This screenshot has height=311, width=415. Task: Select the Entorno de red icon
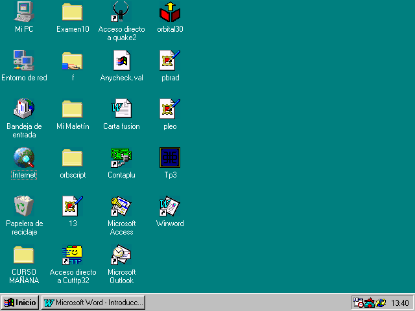(x=24, y=60)
